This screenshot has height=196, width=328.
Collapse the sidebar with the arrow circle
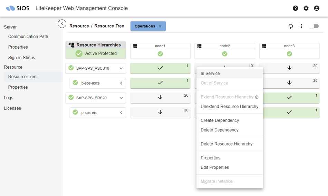coord(62,24)
